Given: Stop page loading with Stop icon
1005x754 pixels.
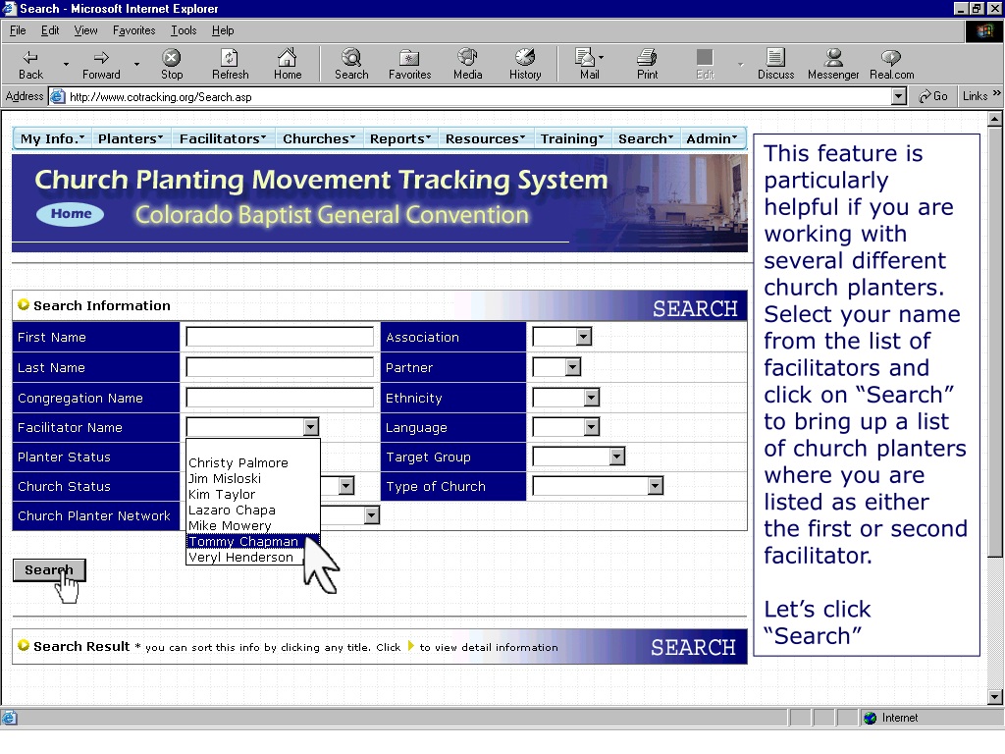Looking at the screenshot, I should [171, 64].
